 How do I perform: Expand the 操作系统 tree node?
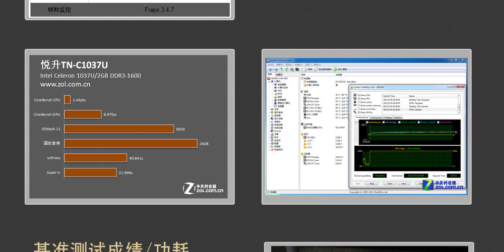coord(269,112)
